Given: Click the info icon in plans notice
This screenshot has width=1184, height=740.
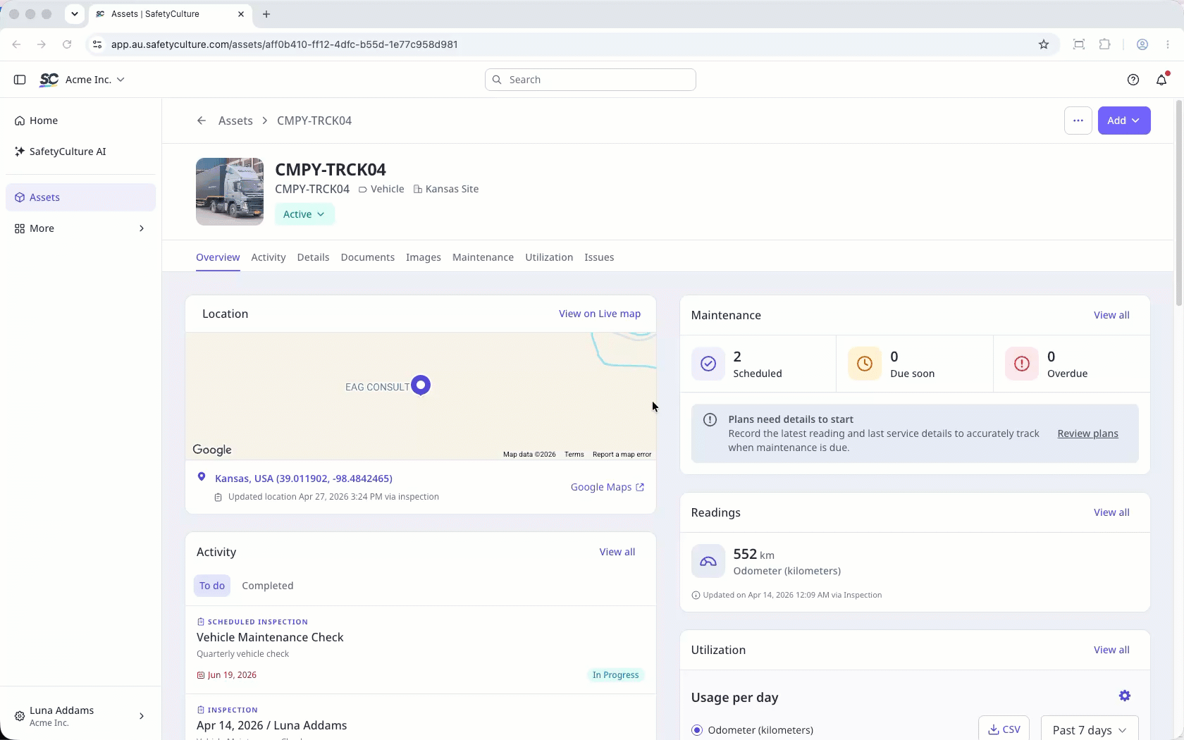Looking at the screenshot, I should [x=710, y=420].
